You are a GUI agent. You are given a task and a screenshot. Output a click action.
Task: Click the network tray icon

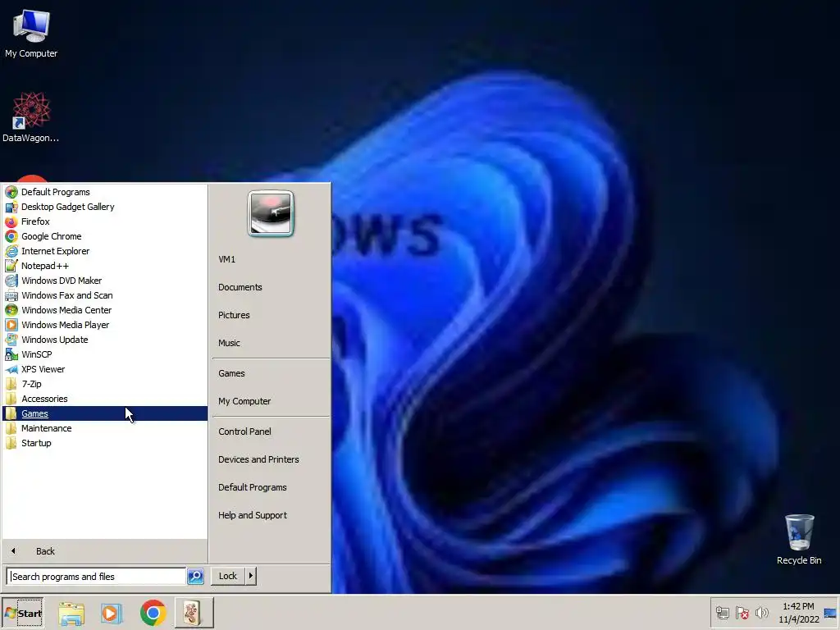click(723, 612)
